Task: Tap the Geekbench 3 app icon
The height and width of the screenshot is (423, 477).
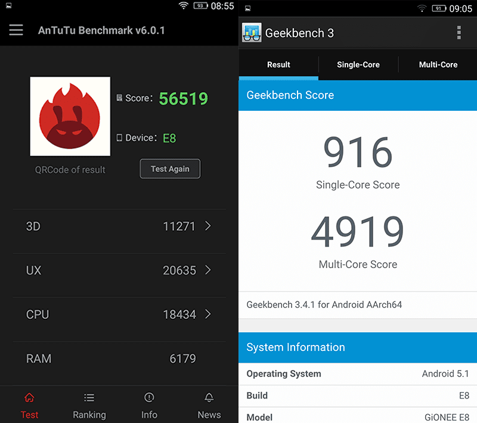Action: tap(252, 33)
